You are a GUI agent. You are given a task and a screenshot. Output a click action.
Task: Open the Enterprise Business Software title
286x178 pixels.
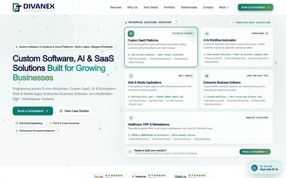222,82
